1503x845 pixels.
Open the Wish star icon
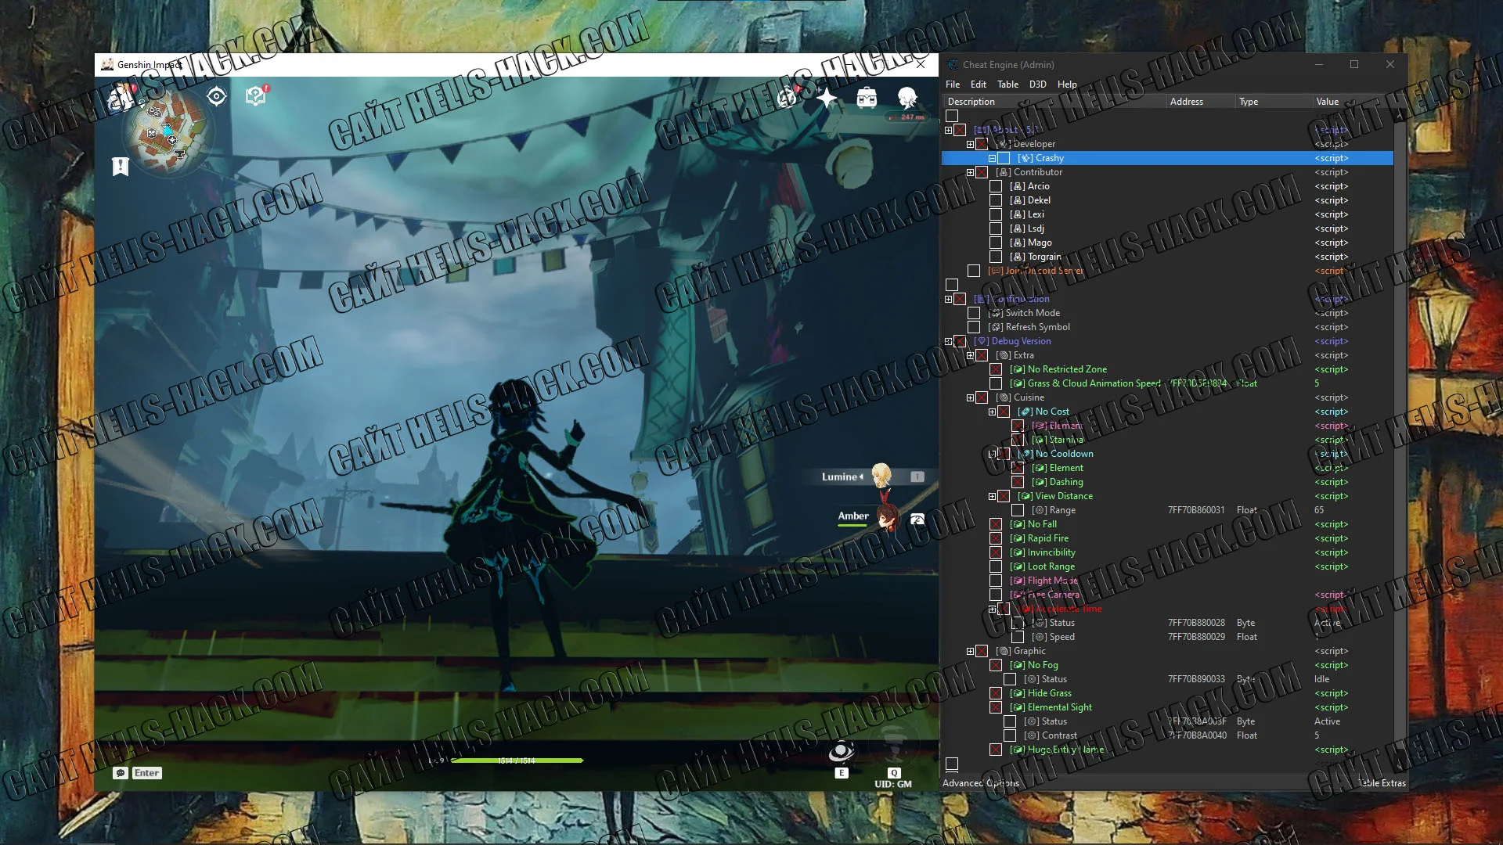click(x=827, y=97)
